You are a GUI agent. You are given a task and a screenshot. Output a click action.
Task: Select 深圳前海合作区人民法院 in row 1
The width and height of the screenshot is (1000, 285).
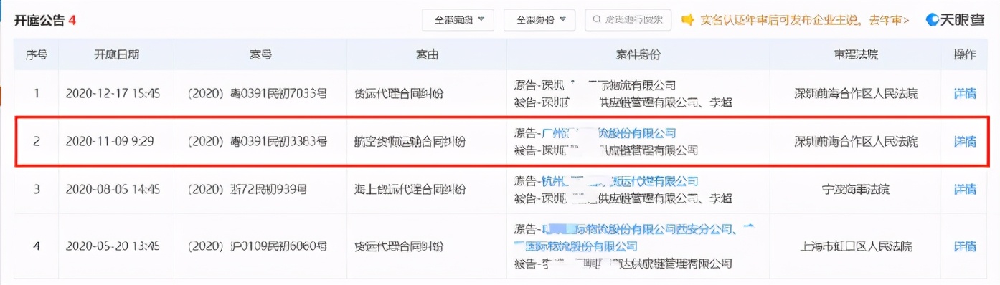tap(855, 93)
